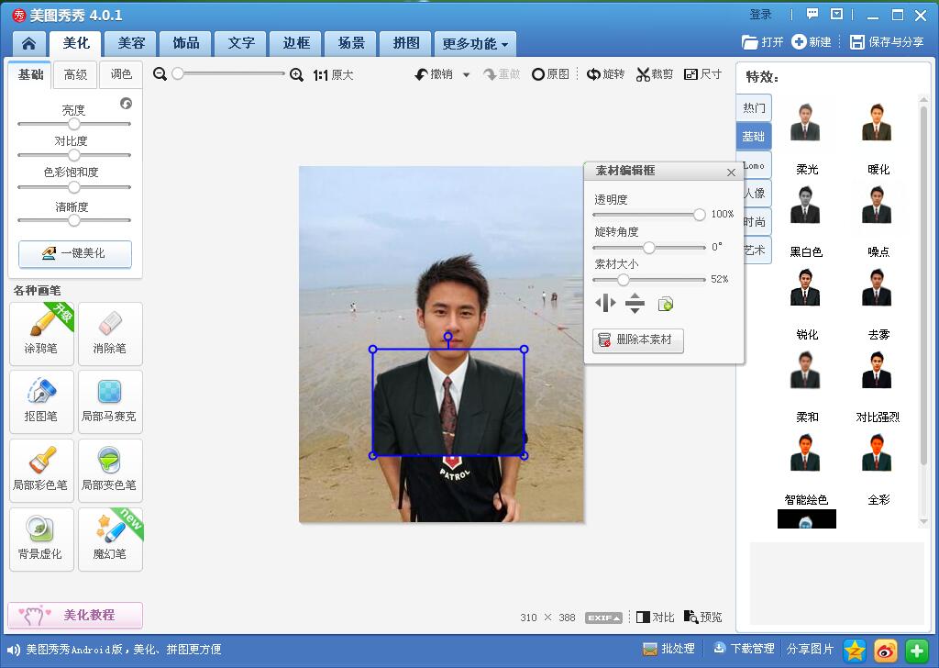This screenshot has height=668, width=939.
Task: Select the 魔幻笔 magic pen tool
Action: pyautogui.click(x=110, y=539)
